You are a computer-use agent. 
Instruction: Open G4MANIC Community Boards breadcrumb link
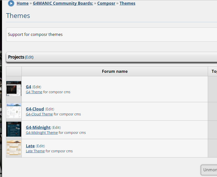(63, 3)
